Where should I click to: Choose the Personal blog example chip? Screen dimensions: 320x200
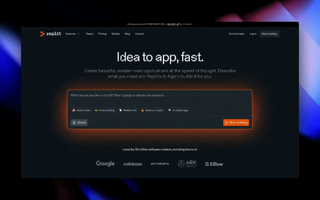105,110
